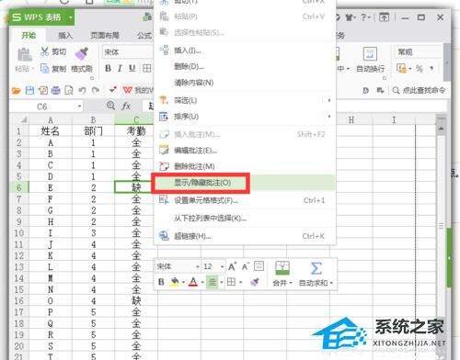Choose 设置单元格格式(F) in the context menu

[x=245, y=200]
